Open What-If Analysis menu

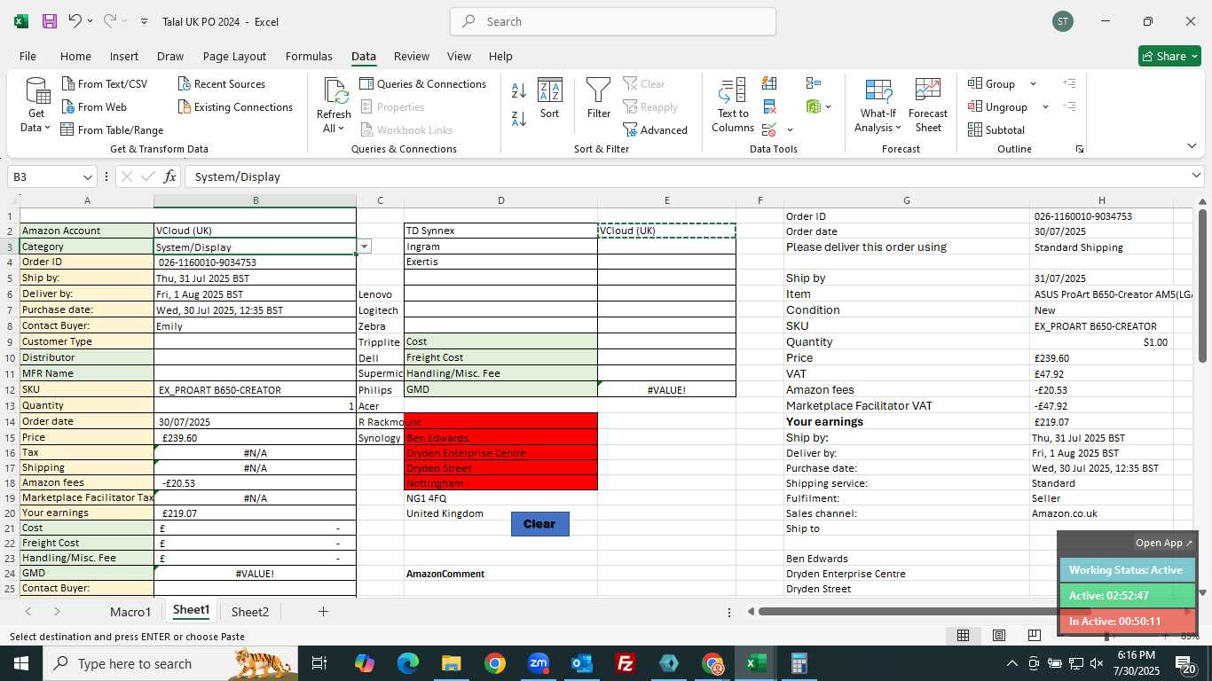878,106
